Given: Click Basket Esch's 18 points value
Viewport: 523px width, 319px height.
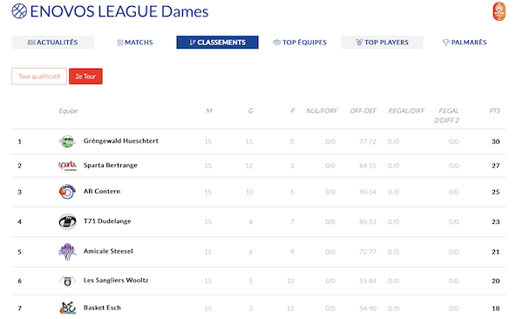Looking at the screenshot, I should click(496, 309).
